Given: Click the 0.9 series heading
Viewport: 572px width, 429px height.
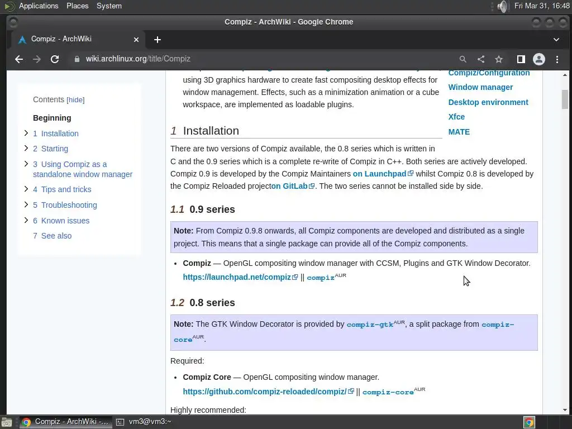Looking at the screenshot, I should [x=212, y=209].
